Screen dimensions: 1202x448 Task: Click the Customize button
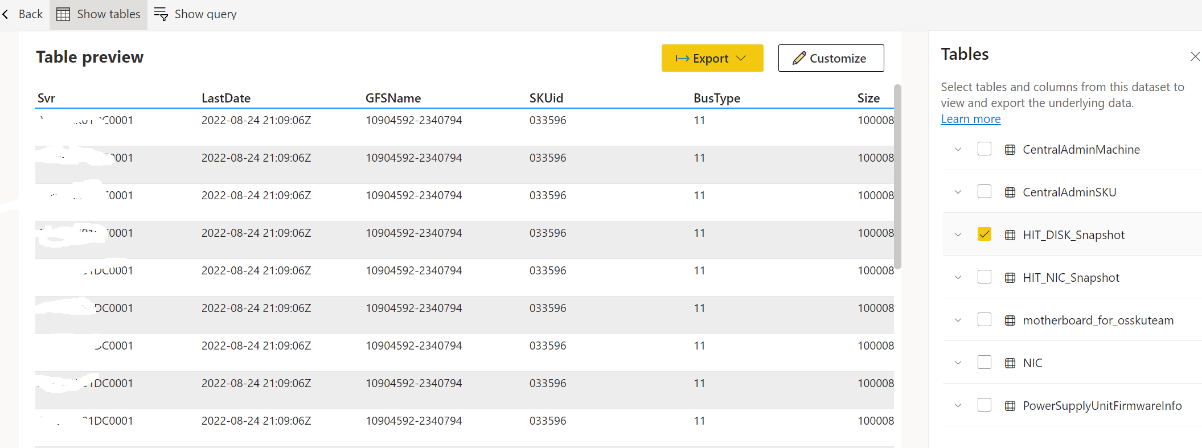pos(831,58)
